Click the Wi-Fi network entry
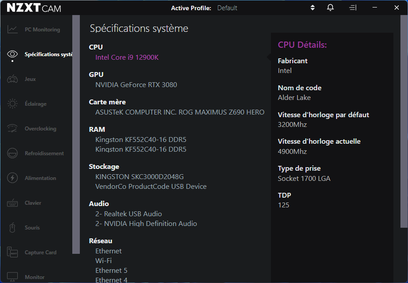The width and height of the screenshot is (408, 283). pos(104,261)
